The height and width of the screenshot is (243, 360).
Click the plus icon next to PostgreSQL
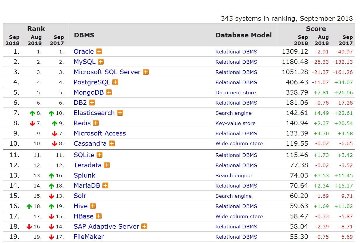point(115,82)
